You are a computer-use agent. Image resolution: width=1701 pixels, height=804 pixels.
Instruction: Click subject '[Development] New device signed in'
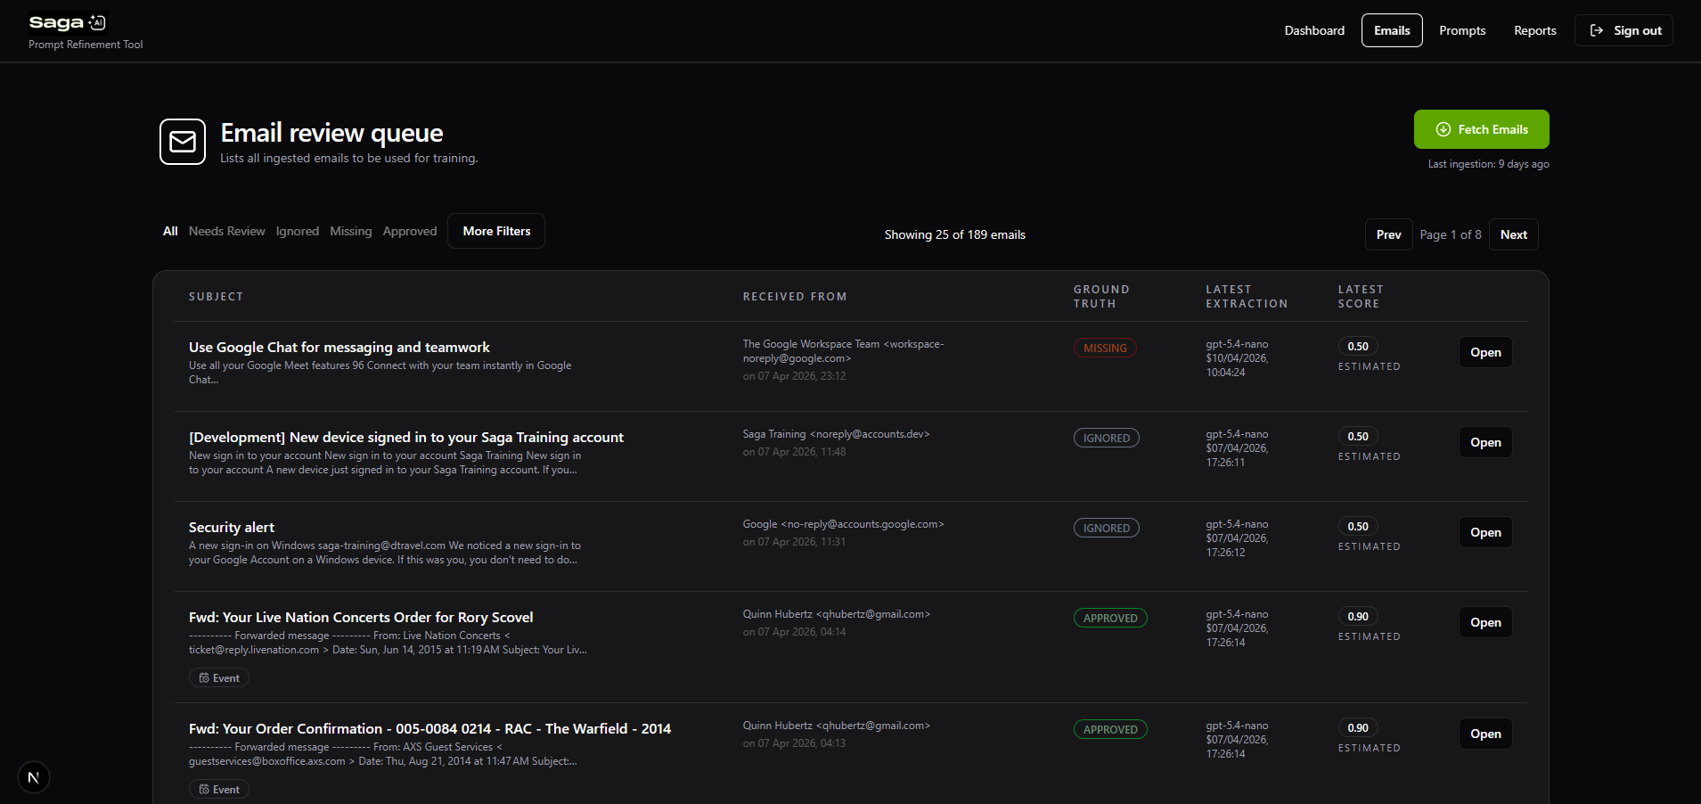[x=406, y=438]
